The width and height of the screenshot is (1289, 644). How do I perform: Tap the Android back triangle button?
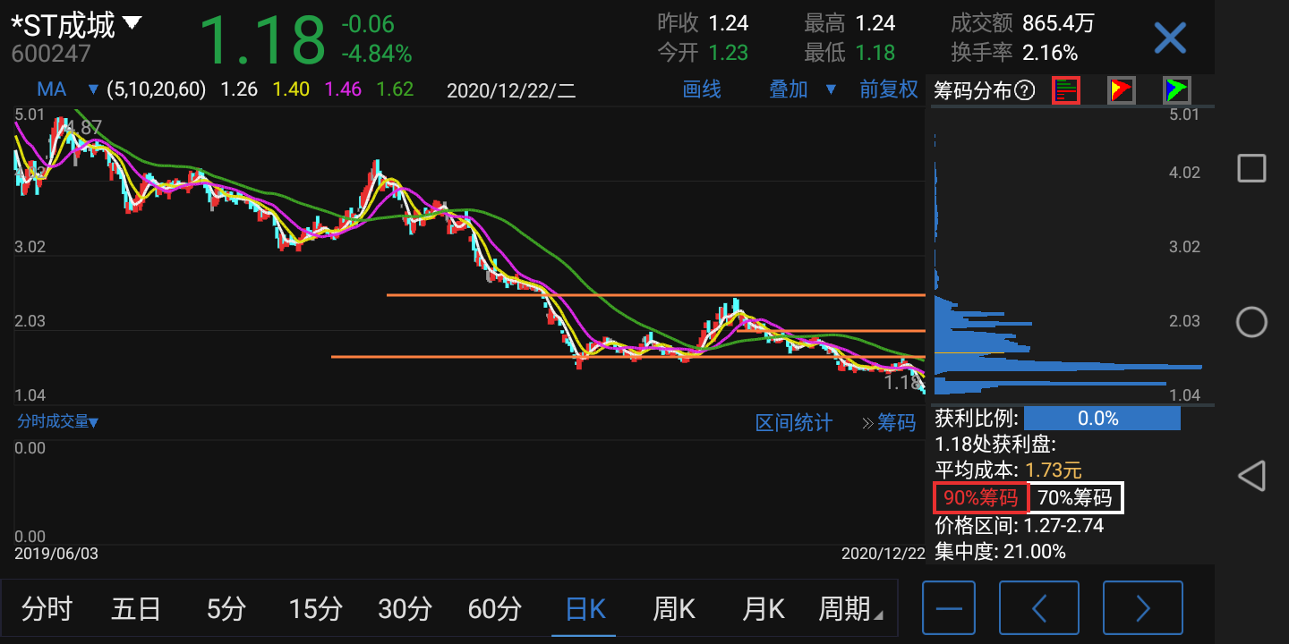click(1251, 476)
